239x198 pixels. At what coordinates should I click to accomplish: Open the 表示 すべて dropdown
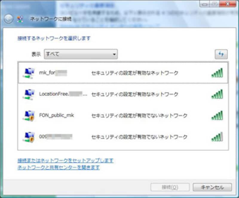(81, 54)
